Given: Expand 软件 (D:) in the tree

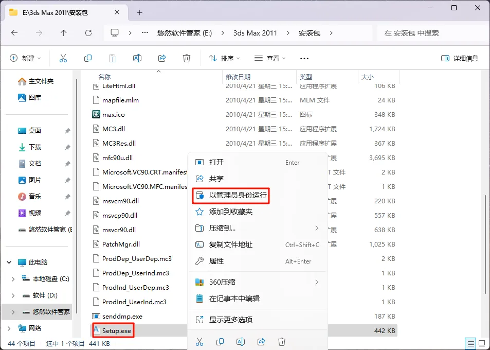Looking at the screenshot, I should point(13,295).
